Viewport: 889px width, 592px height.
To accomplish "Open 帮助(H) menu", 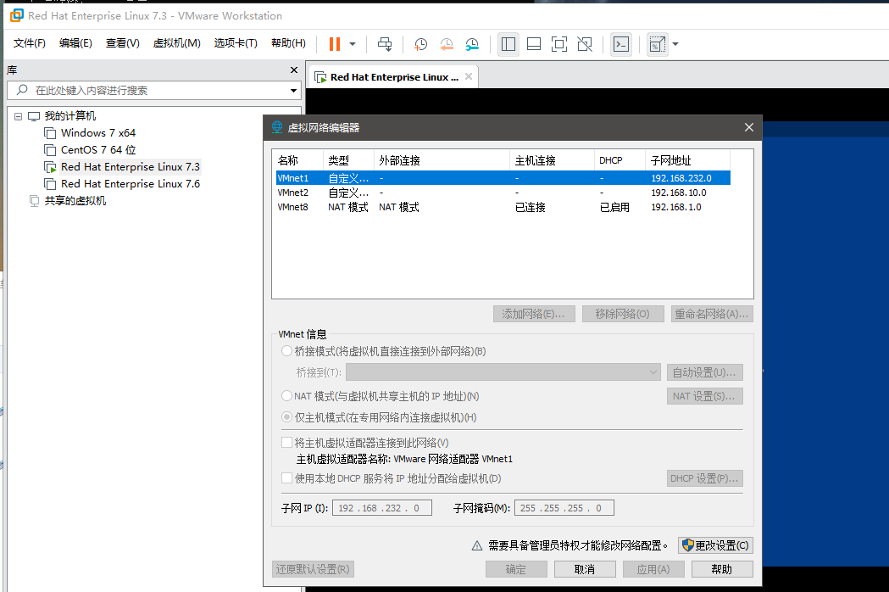I will pyautogui.click(x=288, y=43).
